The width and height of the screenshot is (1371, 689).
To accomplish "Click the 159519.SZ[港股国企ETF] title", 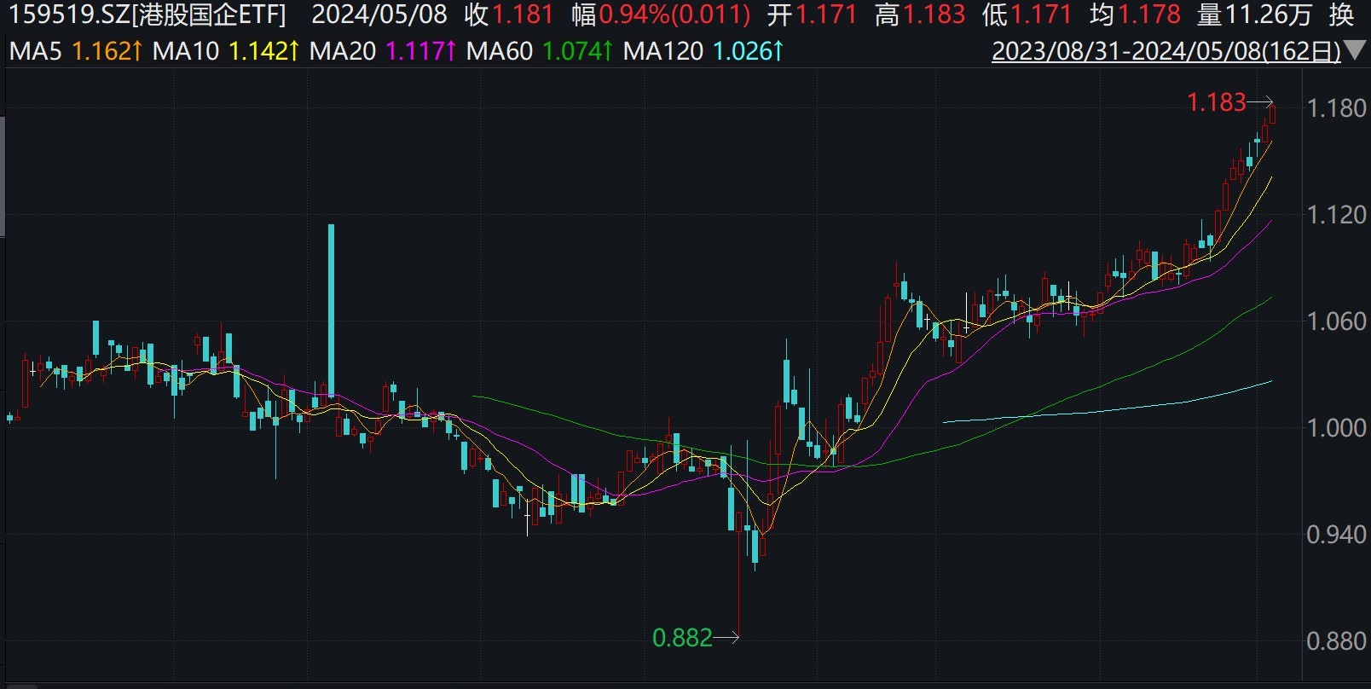I will (148, 14).
